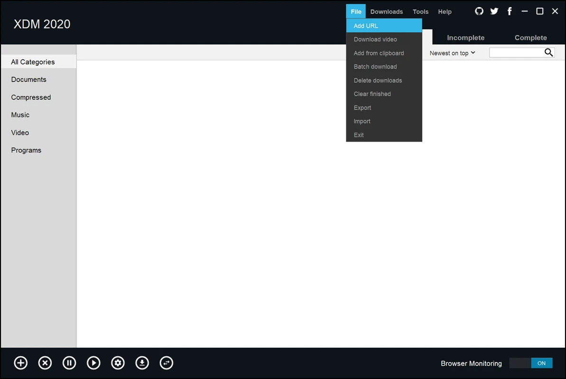Select the Pause download icon

[x=69, y=362]
